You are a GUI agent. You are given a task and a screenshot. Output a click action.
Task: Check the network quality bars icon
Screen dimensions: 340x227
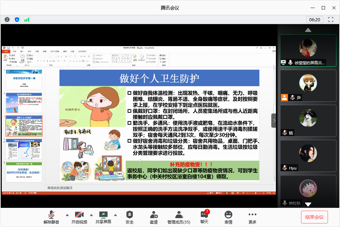tap(27, 19)
